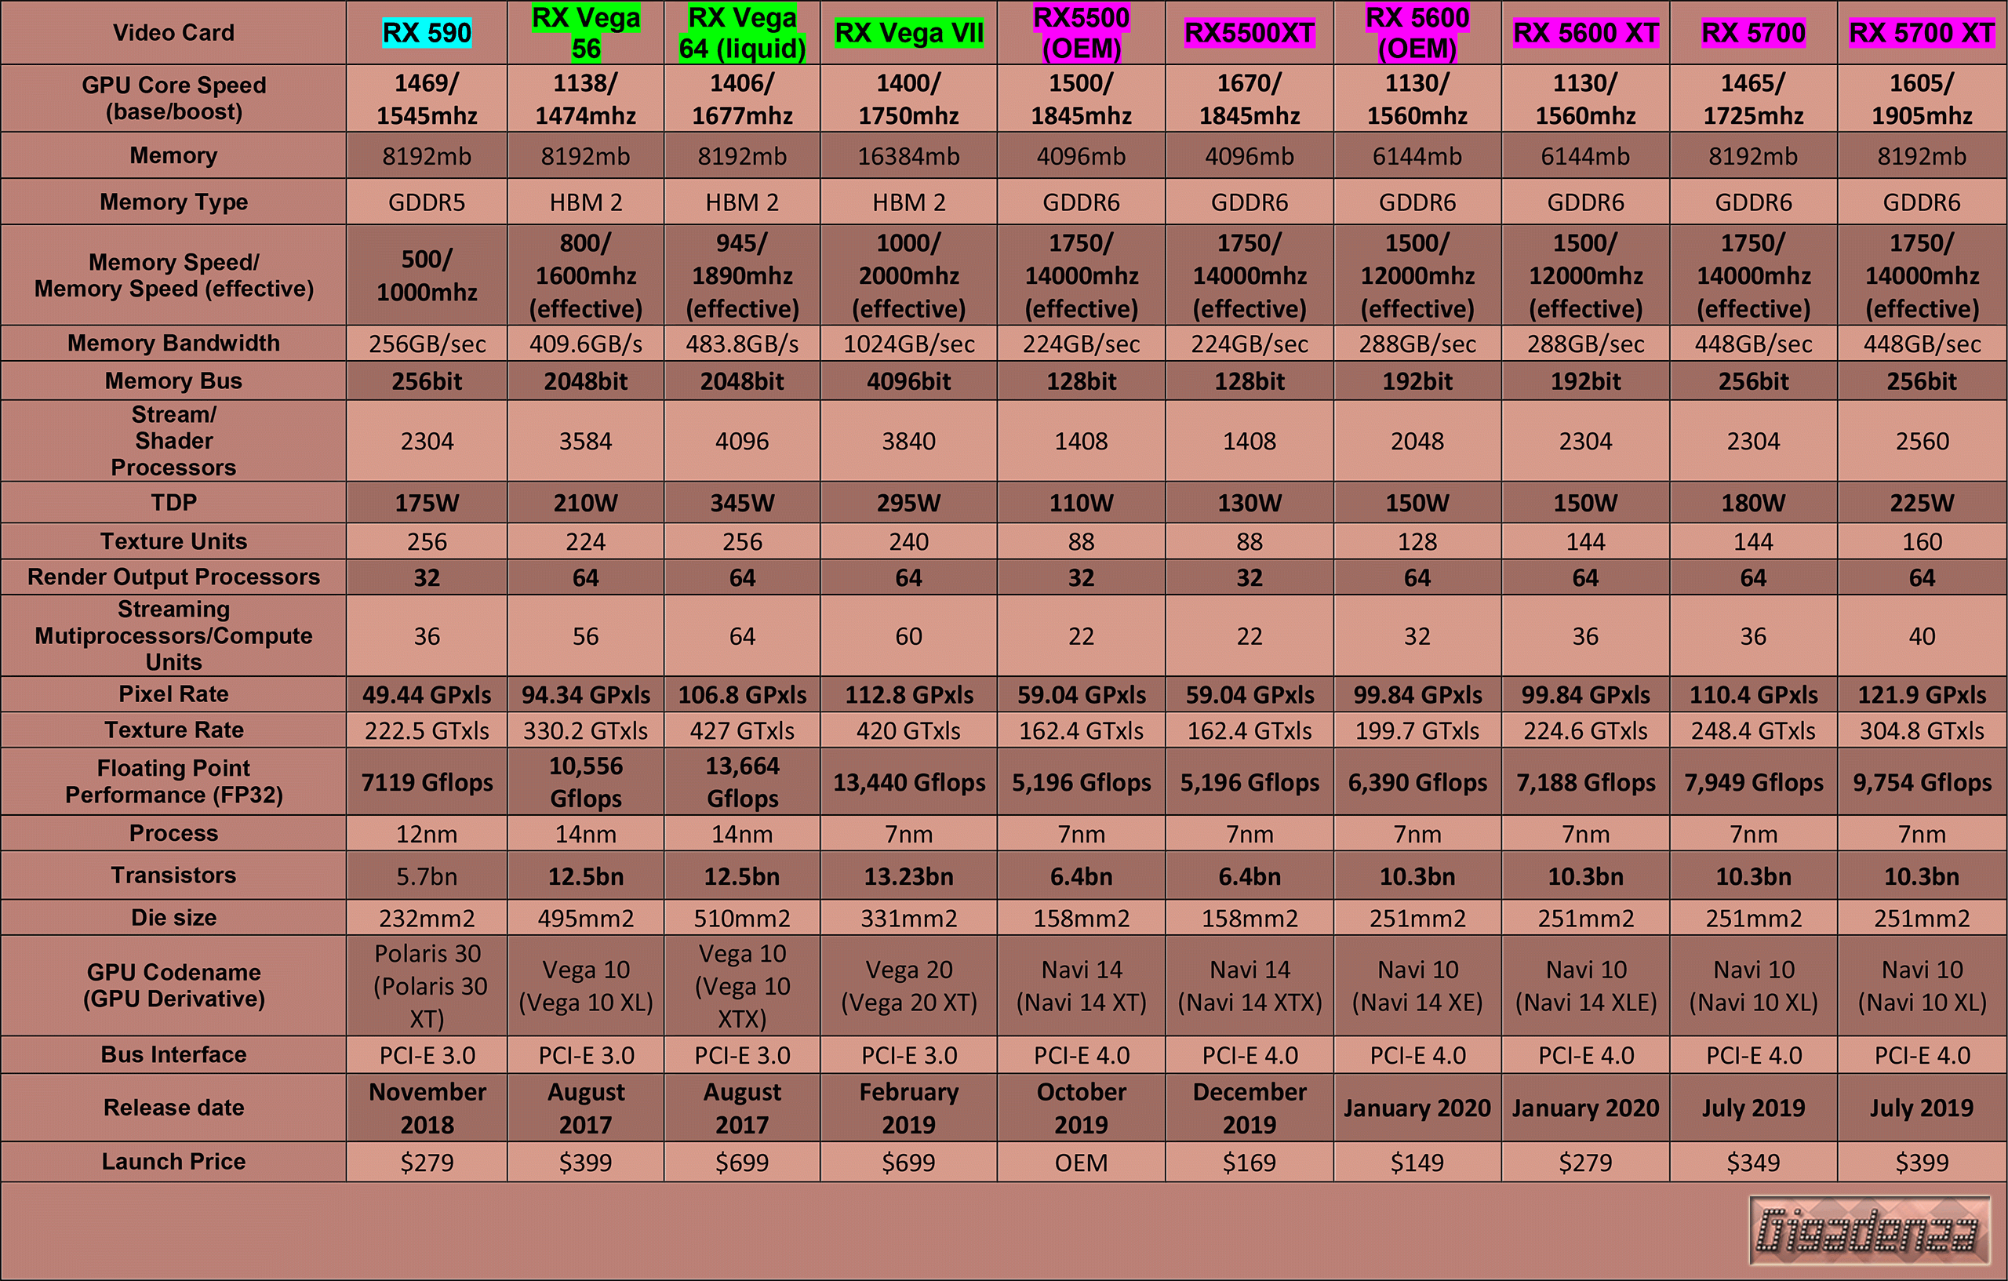2008x1281 pixels.
Task: Click the GPU Core Speed row label
Action: (x=173, y=98)
